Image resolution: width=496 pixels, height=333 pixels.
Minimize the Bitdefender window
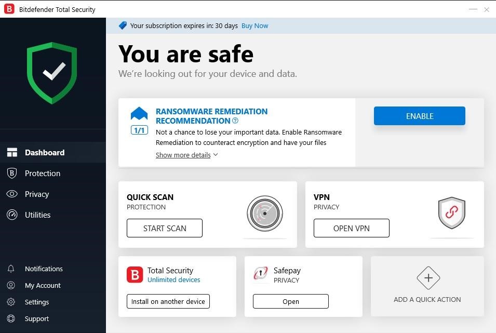click(473, 9)
